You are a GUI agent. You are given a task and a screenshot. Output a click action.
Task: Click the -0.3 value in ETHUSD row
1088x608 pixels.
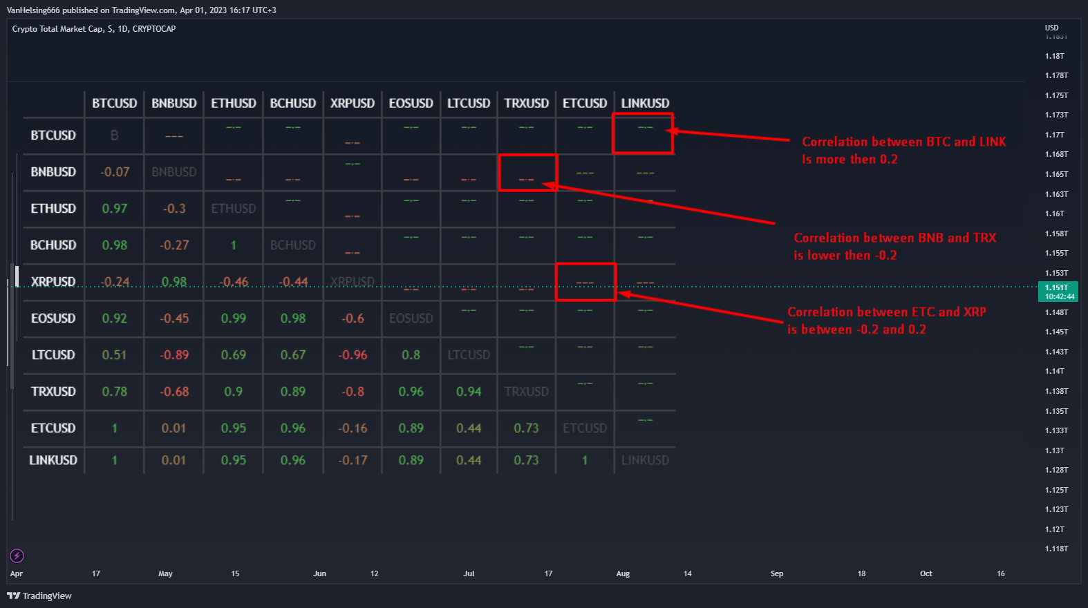point(174,209)
